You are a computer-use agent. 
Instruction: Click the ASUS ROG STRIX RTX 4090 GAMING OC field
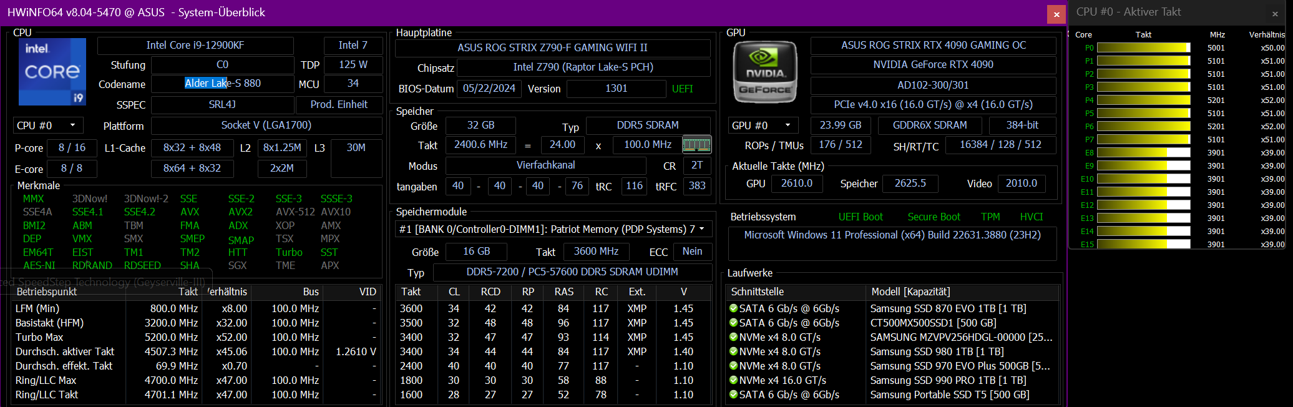tap(933, 46)
